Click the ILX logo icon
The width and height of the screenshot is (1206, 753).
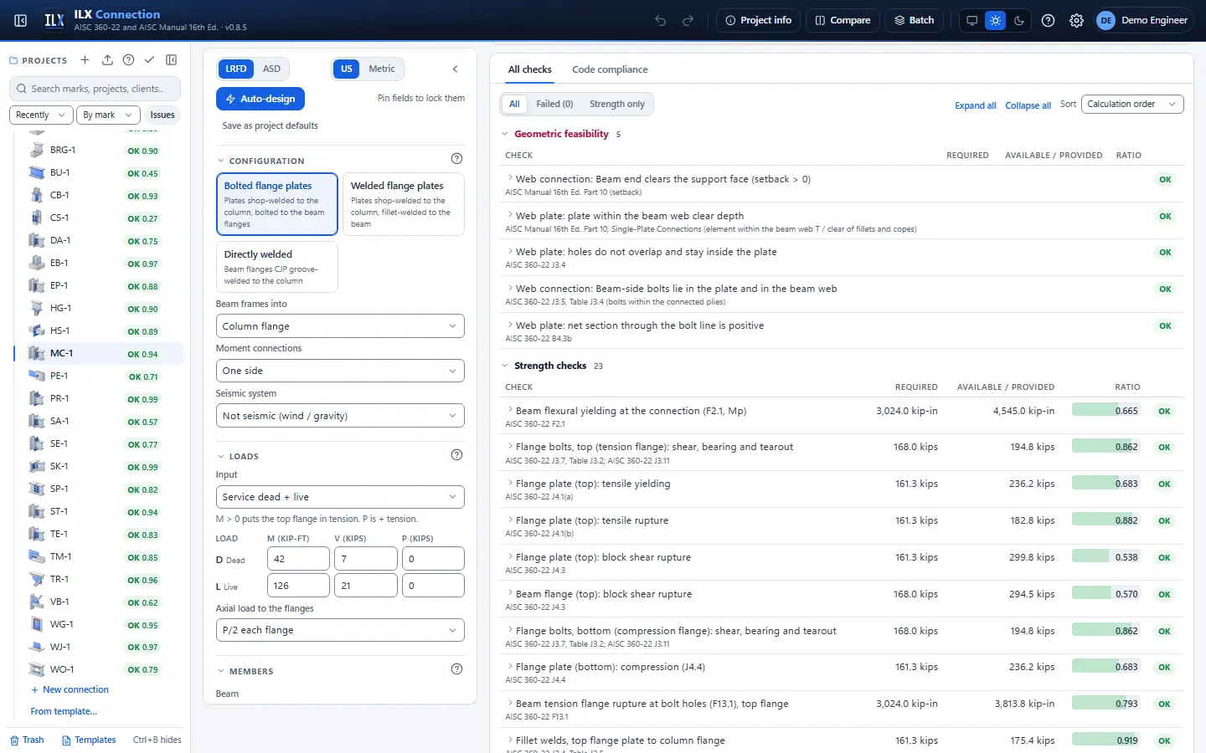54,20
